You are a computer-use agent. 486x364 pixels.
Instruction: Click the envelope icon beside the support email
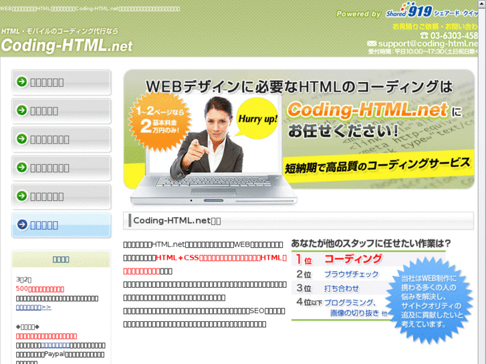(372, 43)
